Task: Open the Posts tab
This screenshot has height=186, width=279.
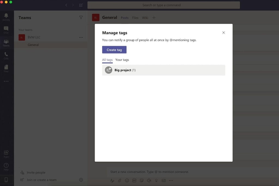Action: [x=125, y=18]
